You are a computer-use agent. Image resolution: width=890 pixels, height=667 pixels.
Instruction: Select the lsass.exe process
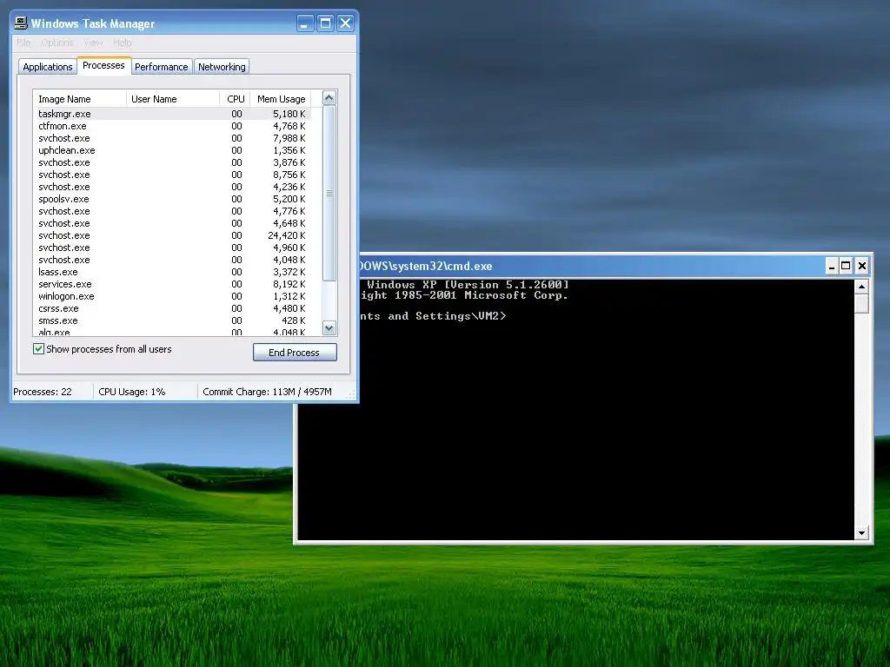click(172, 272)
